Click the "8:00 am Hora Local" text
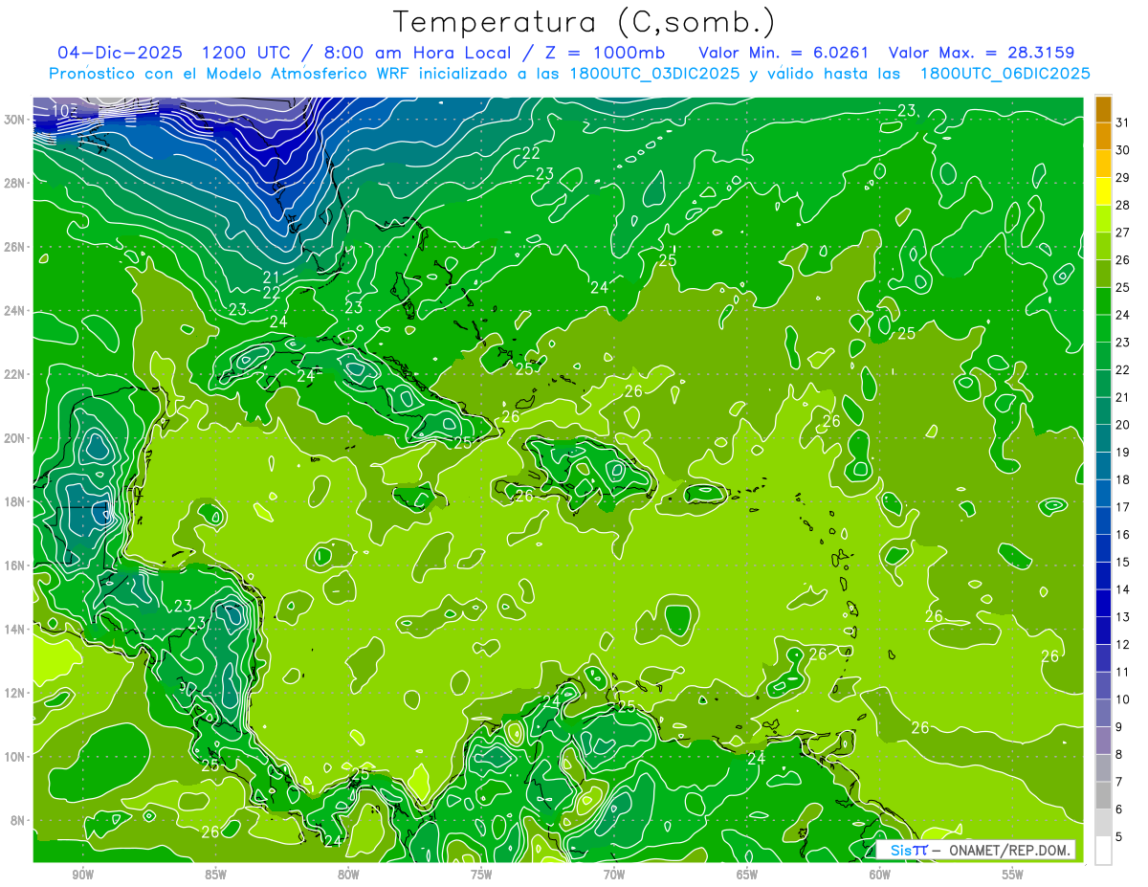 point(419,52)
